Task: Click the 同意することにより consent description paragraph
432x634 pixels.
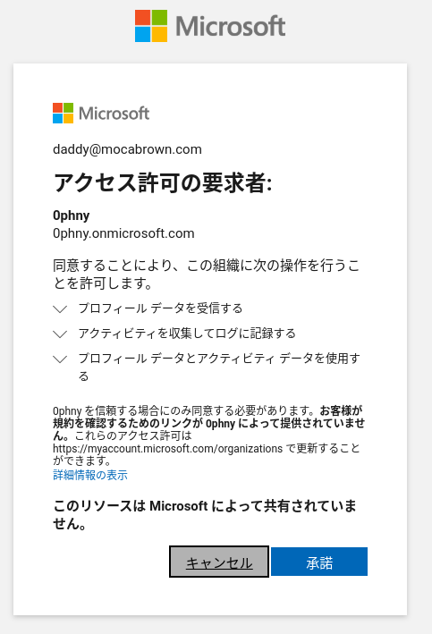Action: [x=207, y=275]
